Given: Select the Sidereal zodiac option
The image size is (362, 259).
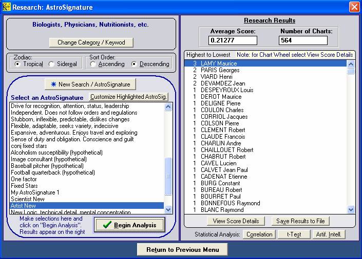Looking at the screenshot, I should 52,64.
